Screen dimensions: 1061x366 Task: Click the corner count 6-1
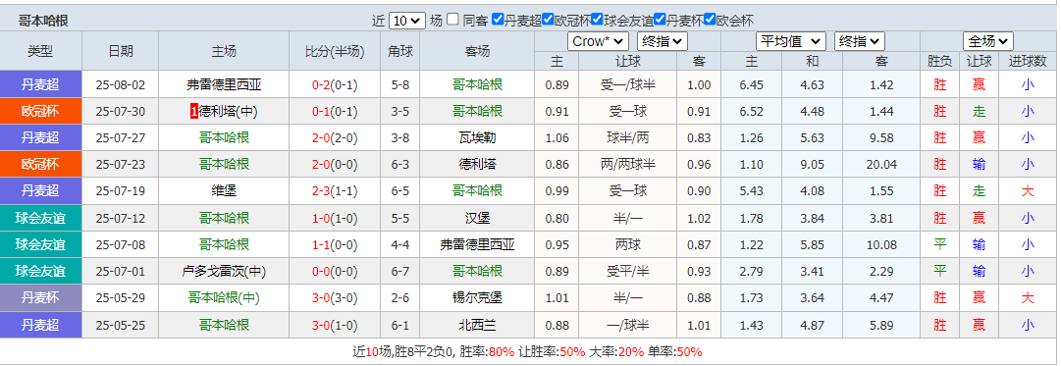[399, 325]
